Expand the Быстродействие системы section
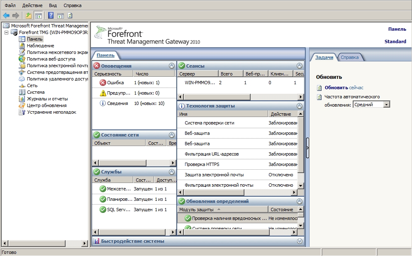 click(x=299, y=241)
